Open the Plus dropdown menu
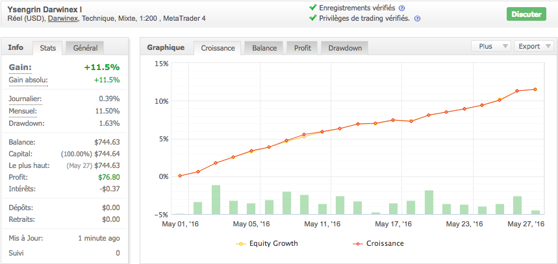 490,47
